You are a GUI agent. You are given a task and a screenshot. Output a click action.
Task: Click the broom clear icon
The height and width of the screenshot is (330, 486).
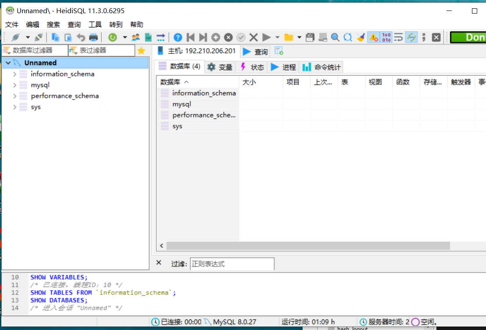tap(361, 37)
